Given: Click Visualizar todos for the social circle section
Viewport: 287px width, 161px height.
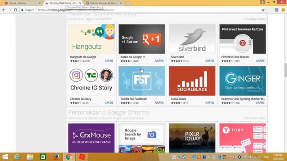Looking at the screenshot, I should click(x=254, y=19).
